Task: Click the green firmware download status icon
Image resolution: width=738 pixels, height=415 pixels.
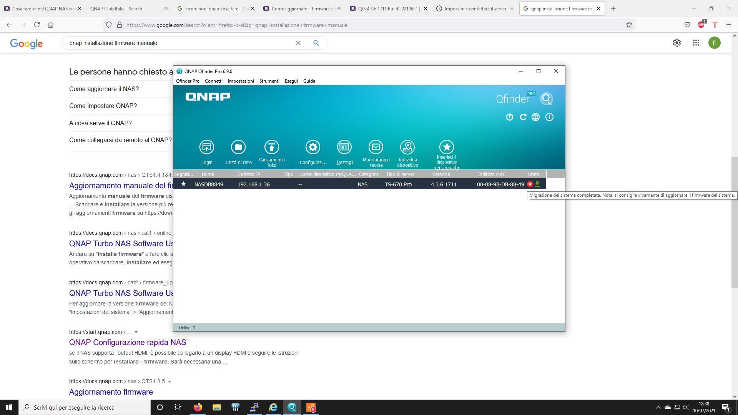Action: point(537,184)
